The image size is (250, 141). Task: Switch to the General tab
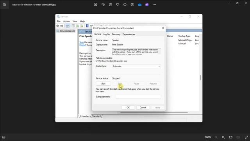click(x=98, y=34)
